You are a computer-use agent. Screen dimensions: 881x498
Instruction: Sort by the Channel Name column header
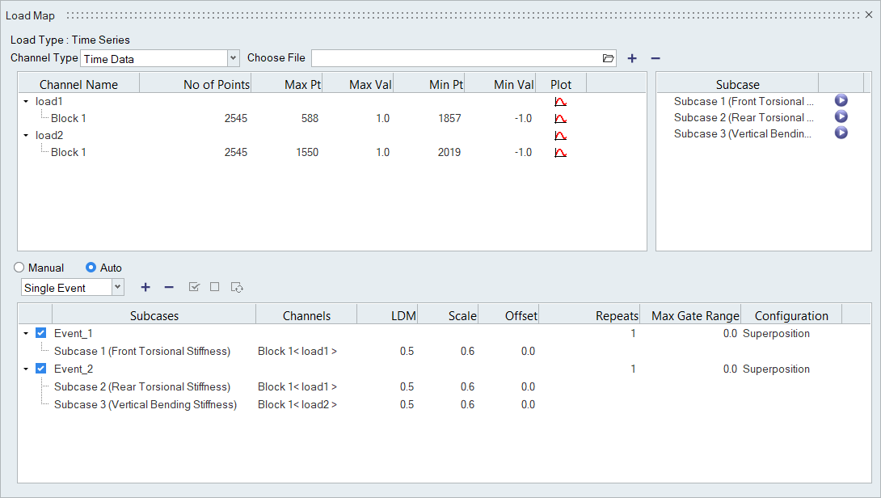(x=78, y=84)
